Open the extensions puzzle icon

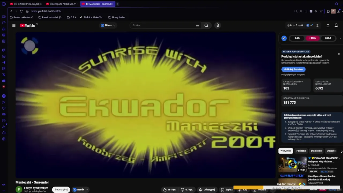coord(328,11)
